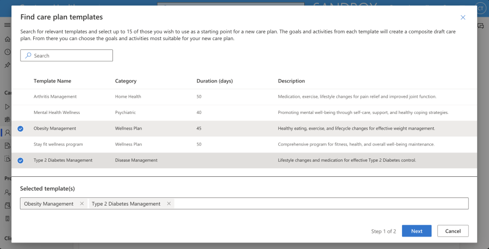Screen dimensions: 489x249
Task: Uncheck the Obesity Management template checkbox
Action: [21, 129]
